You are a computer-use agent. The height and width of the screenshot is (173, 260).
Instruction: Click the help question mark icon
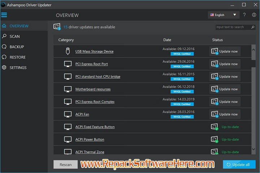244,15
